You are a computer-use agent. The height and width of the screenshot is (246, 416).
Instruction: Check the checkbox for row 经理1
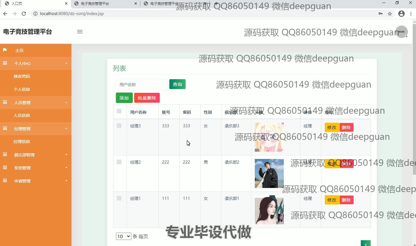point(119,198)
